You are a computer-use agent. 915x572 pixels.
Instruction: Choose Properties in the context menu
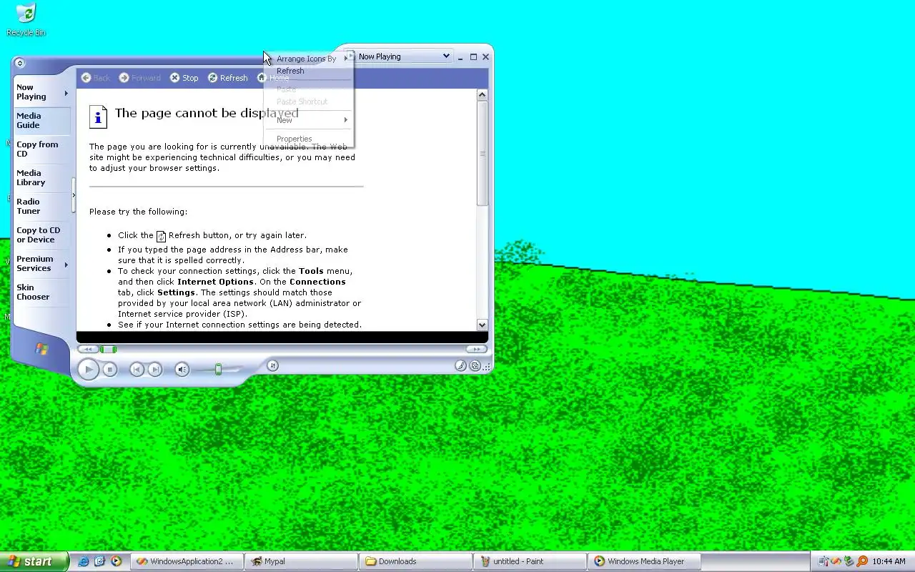(x=309, y=139)
